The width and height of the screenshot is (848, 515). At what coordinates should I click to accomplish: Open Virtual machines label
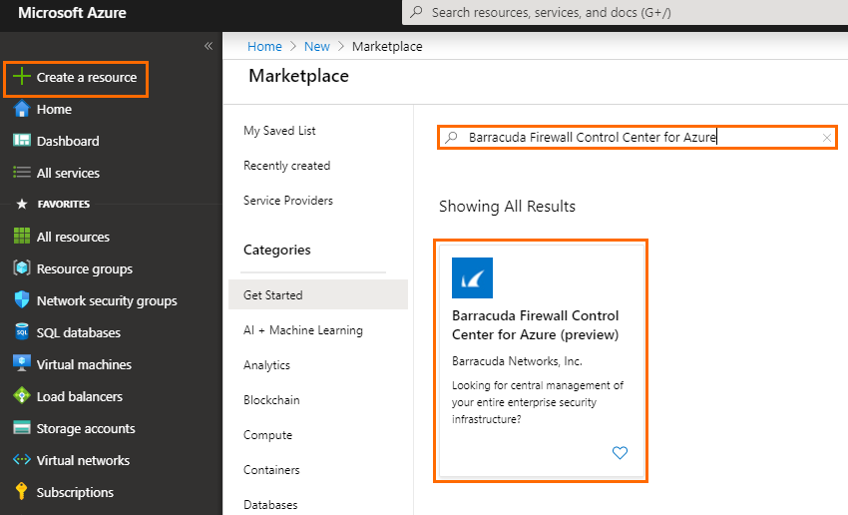pyautogui.click(x=84, y=364)
